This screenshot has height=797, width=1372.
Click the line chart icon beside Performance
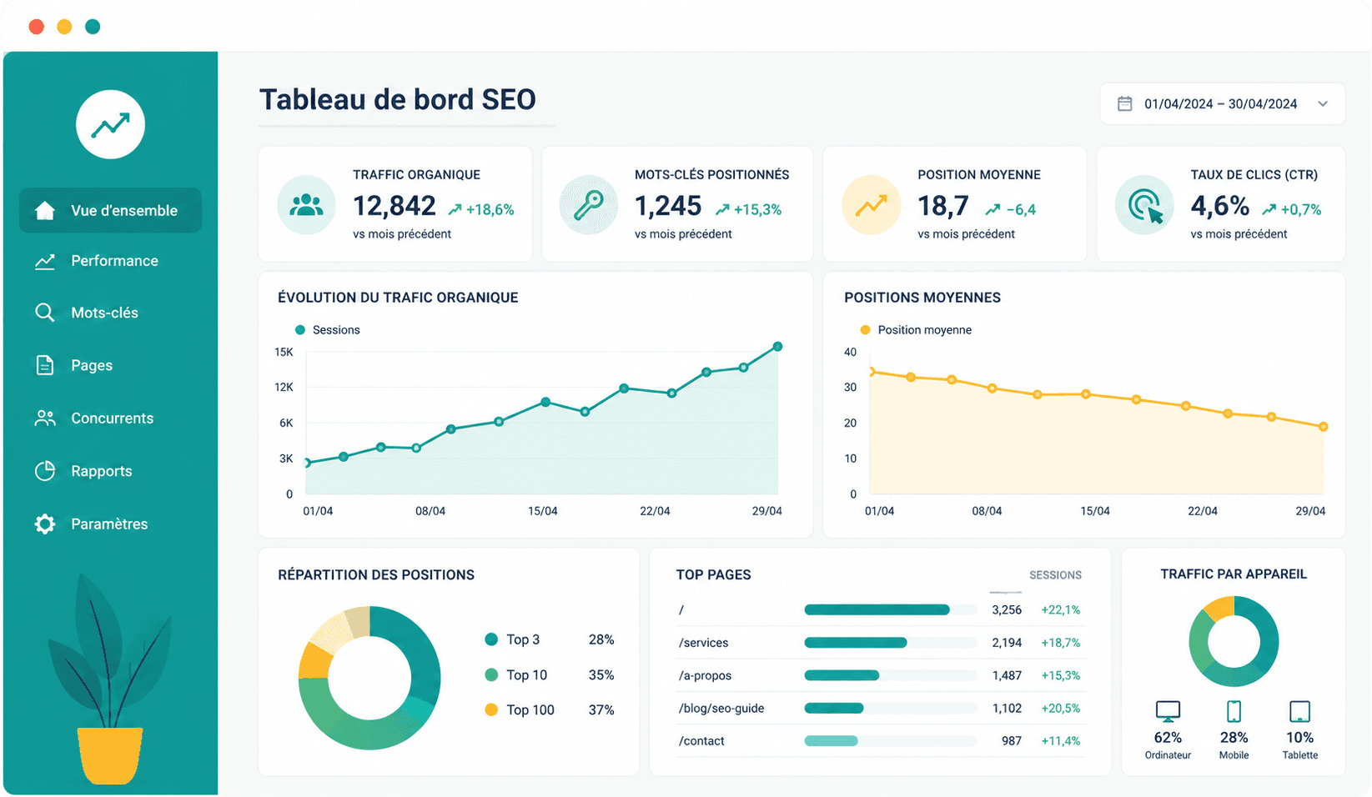click(45, 261)
